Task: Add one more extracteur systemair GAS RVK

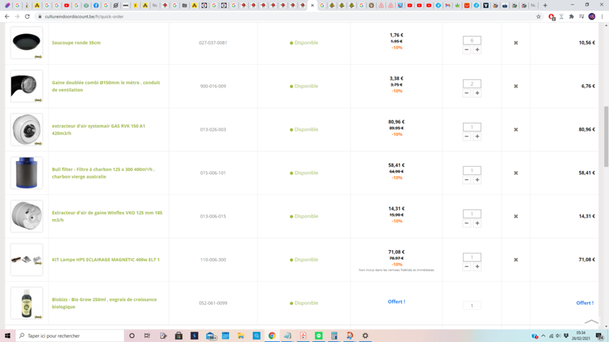Action: coord(477,137)
